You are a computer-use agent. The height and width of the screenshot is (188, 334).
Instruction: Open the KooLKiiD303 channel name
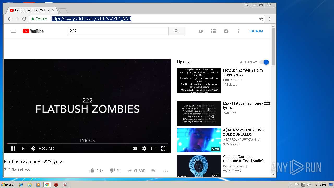232,80
